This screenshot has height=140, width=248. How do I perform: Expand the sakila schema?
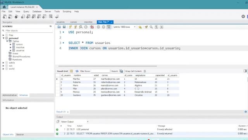coord(3,63)
